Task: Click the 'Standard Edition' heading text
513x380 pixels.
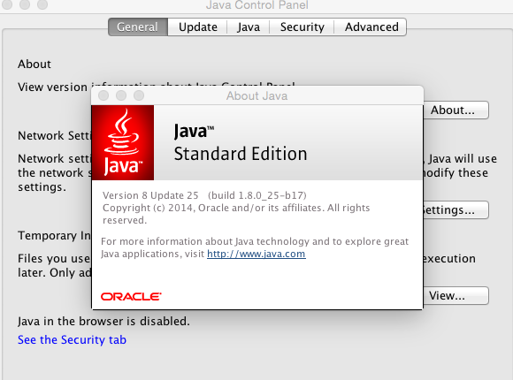Action: point(241,154)
